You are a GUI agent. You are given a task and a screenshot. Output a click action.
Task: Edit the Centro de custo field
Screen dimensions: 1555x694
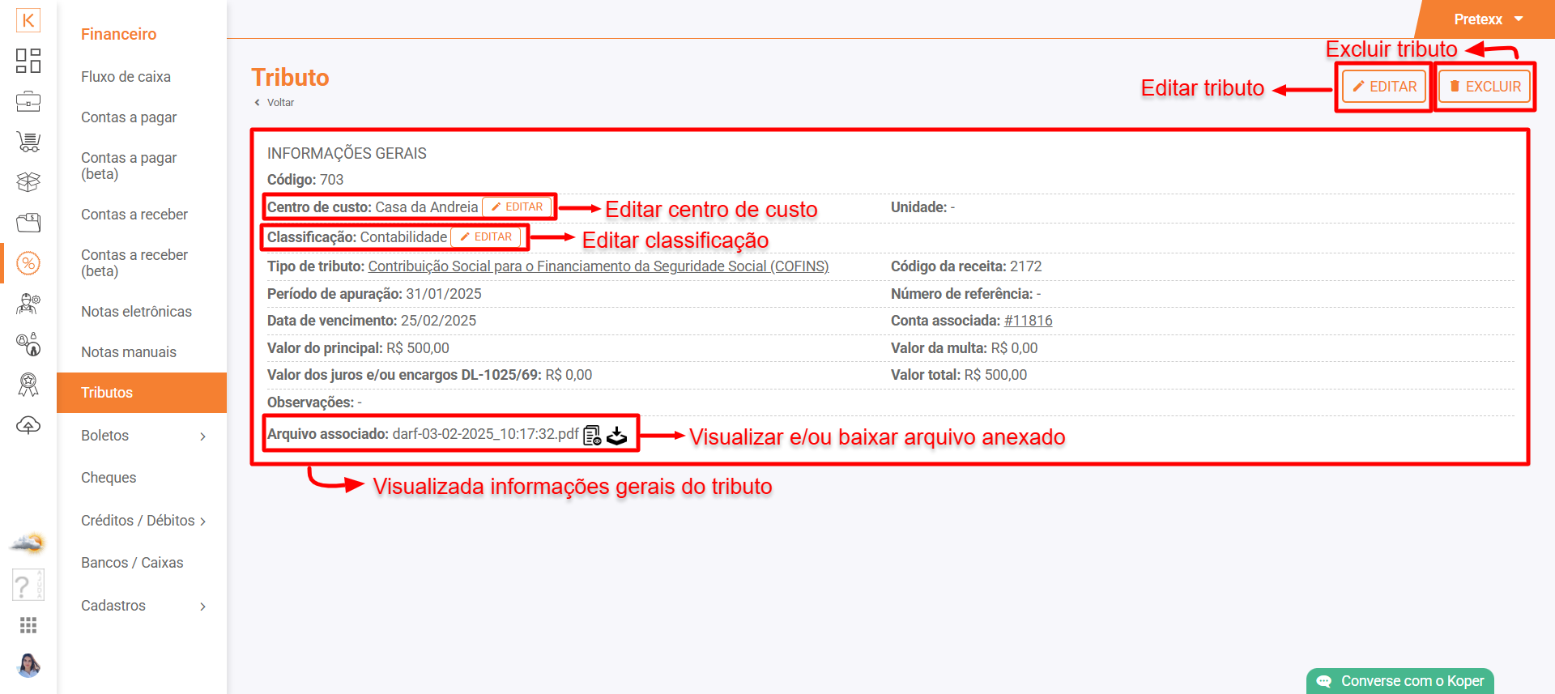[x=518, y=207]
